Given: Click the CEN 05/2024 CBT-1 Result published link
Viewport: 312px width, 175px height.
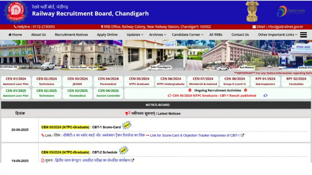Looking at the screenshot, I should (x=214, y=95).
